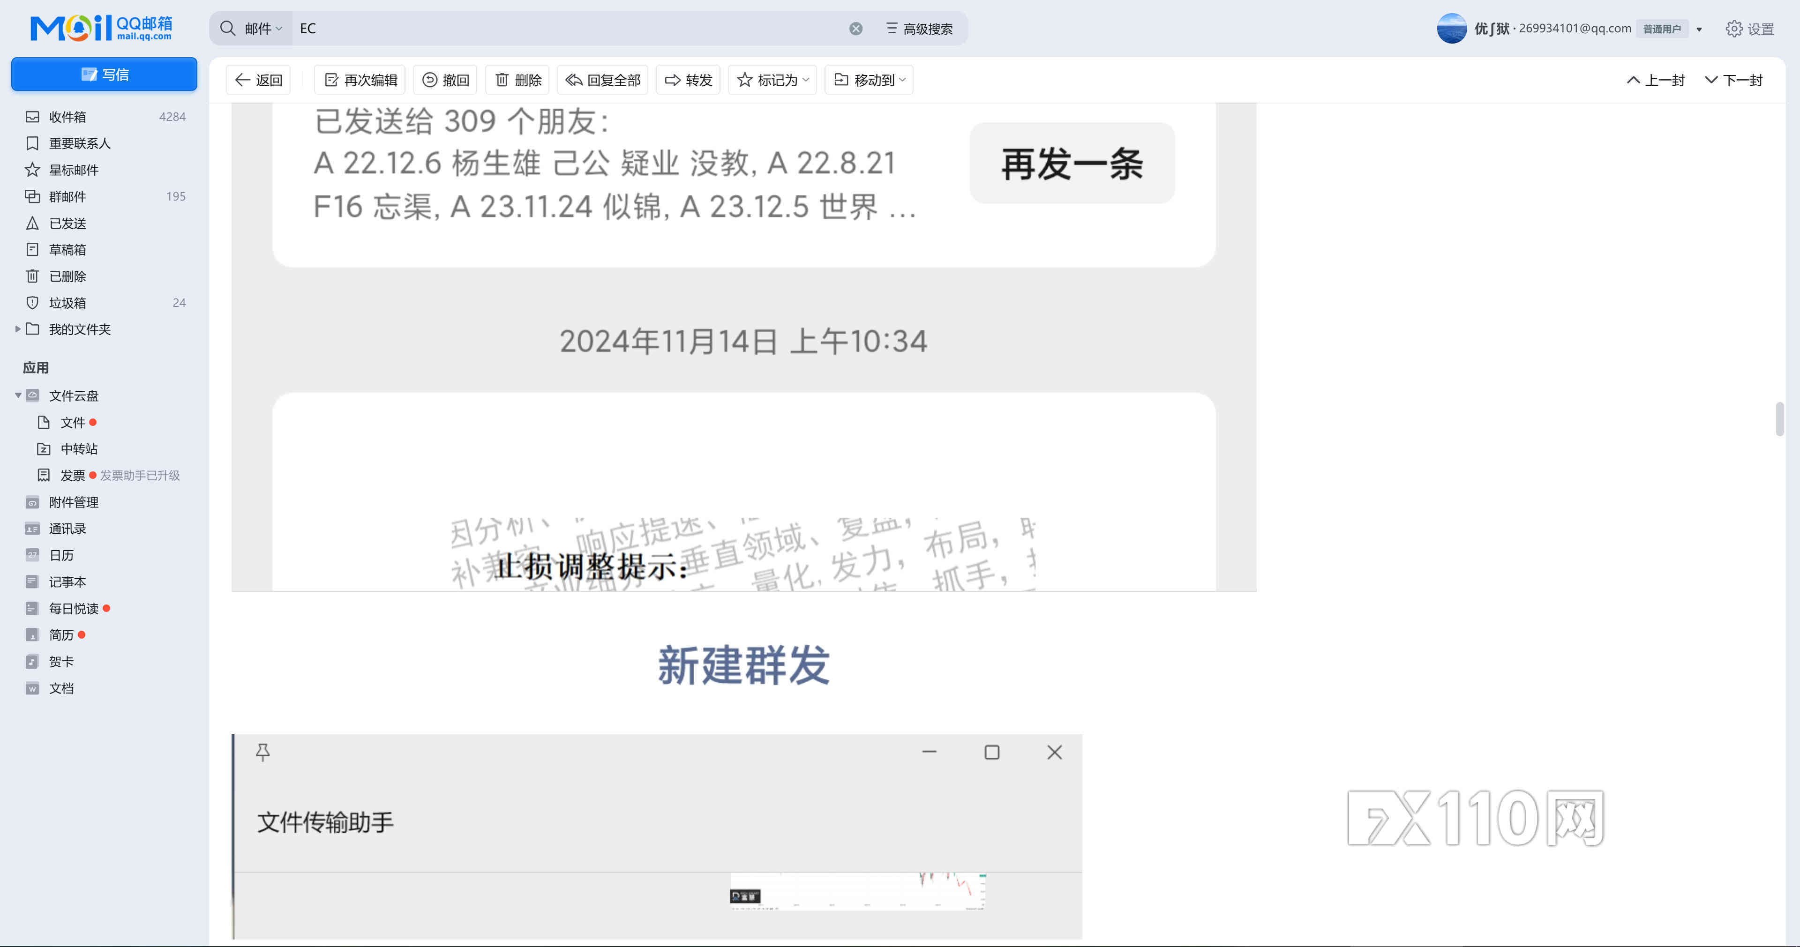Open the 邮件 search scope dropdown
The image size is (1800, 947).
coord(262,29)
